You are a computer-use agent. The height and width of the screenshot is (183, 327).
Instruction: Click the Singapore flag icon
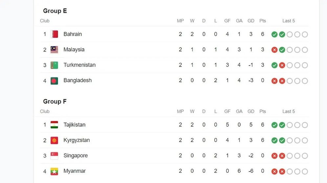[54, 156]
